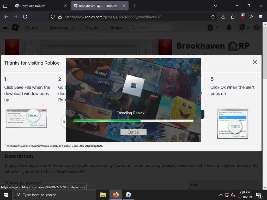Click the Ok alert step thumbnail
Image resolution: width=267 pixels, height=200 pixels.
pyautogui.click(x=233, y=124)
